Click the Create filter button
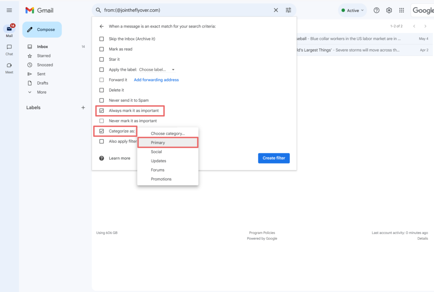This screenshot has height=292, width=434. pyautogui.click(x=274, y=158)
